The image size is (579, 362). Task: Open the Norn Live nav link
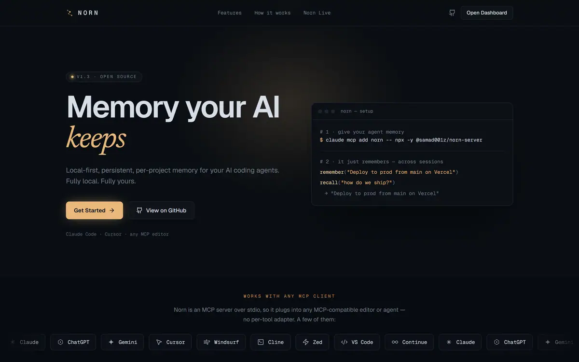pyautogui.click(x=317, y=13)
